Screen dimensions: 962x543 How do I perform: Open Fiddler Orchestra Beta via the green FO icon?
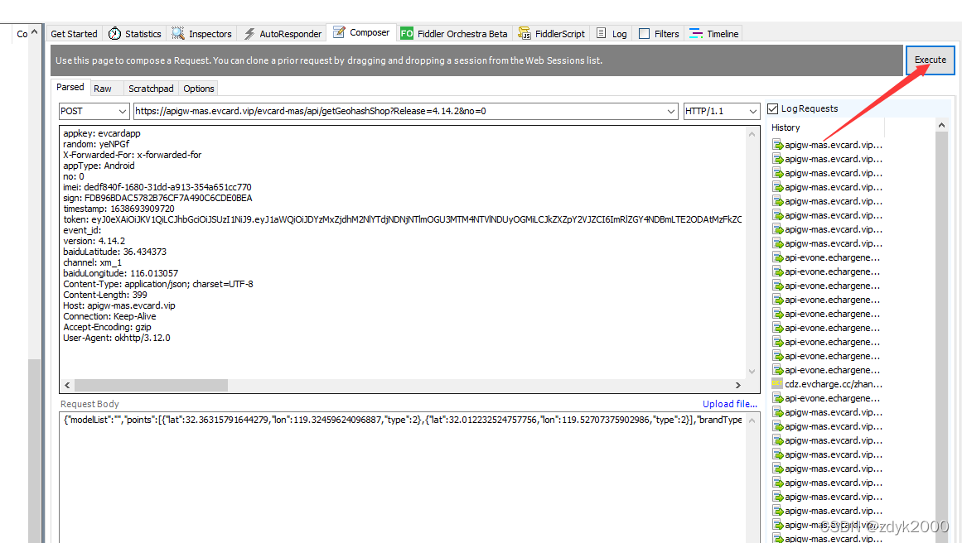tap(407, 34)
